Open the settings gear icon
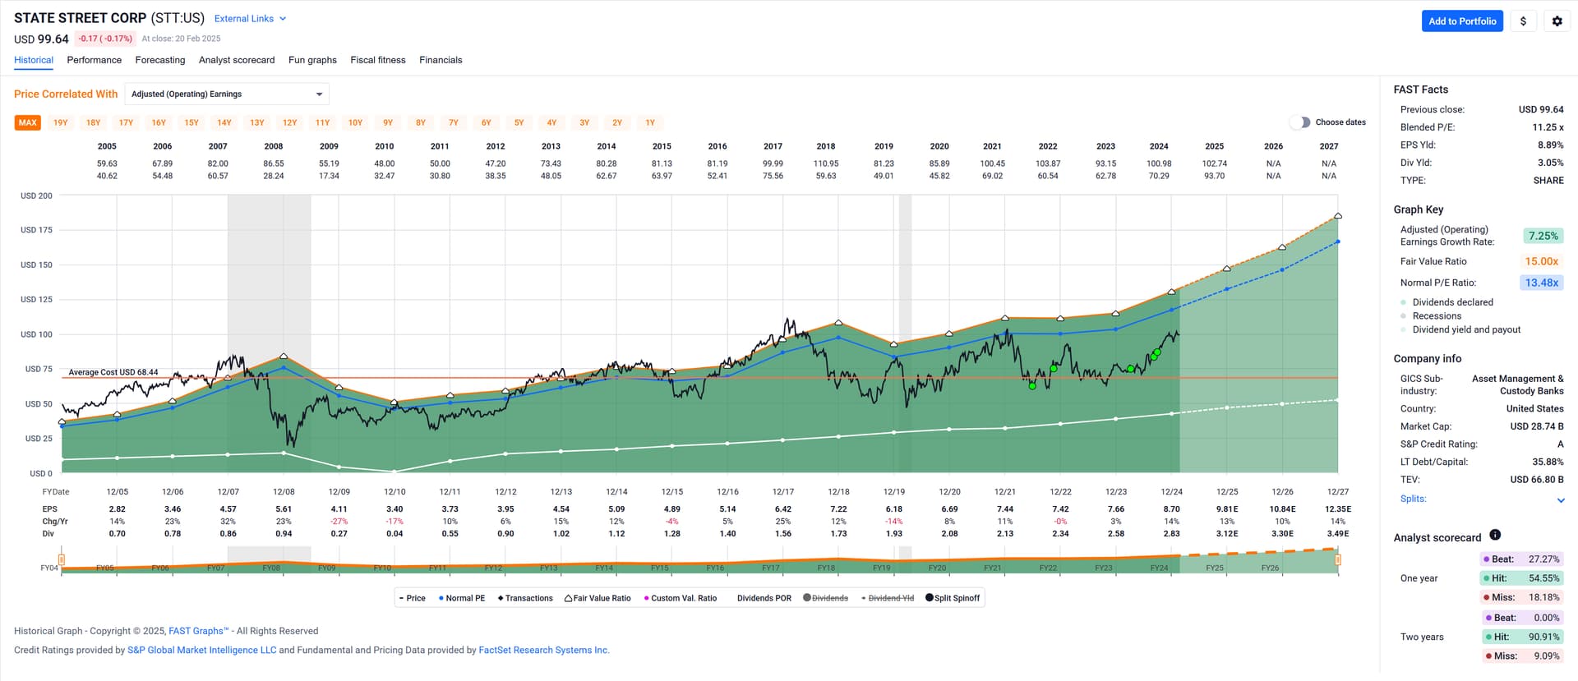This screenshot has height=681, width=1578. point(1557,21)
